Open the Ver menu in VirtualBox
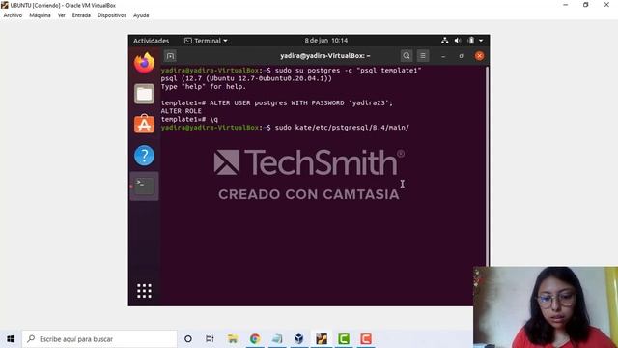Viewport: 618px width, 348px height. [x=62, y=15]
